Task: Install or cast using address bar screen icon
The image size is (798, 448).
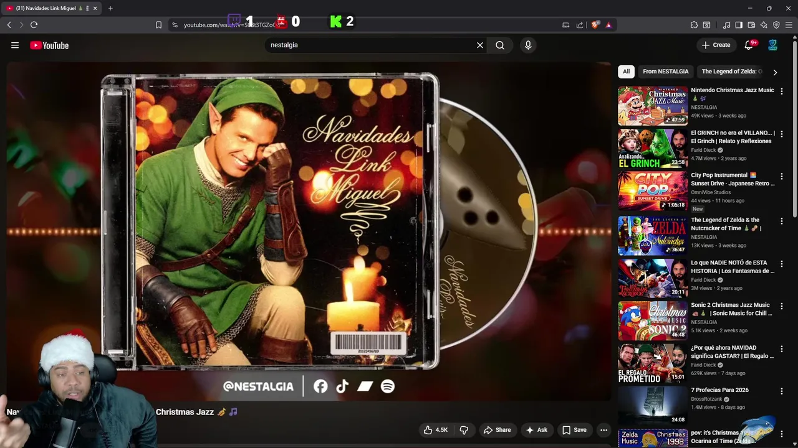Action: (565, 25)
